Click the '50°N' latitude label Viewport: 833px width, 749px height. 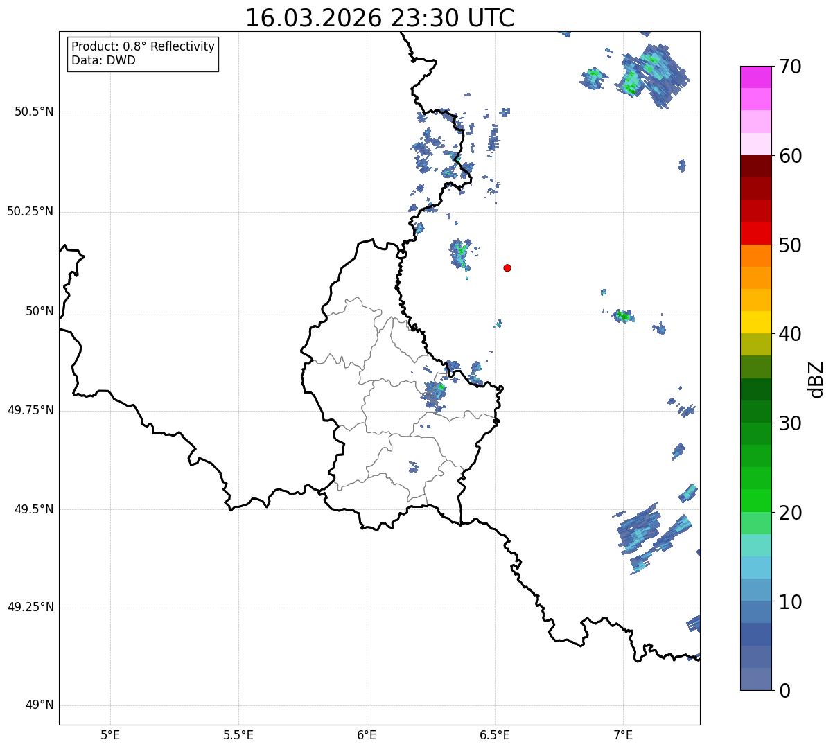[x=40, y=311]
